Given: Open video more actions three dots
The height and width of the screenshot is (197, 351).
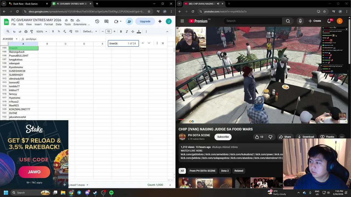Looking at the screenshot, I should [x=342, y=137].
